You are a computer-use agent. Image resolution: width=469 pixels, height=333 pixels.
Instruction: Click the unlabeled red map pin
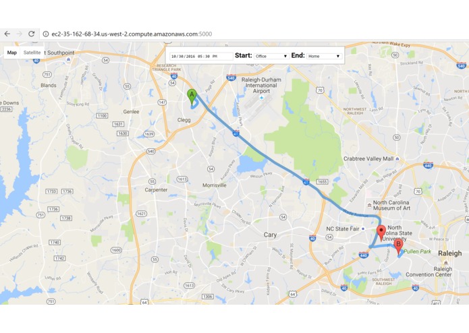point(381,233)
